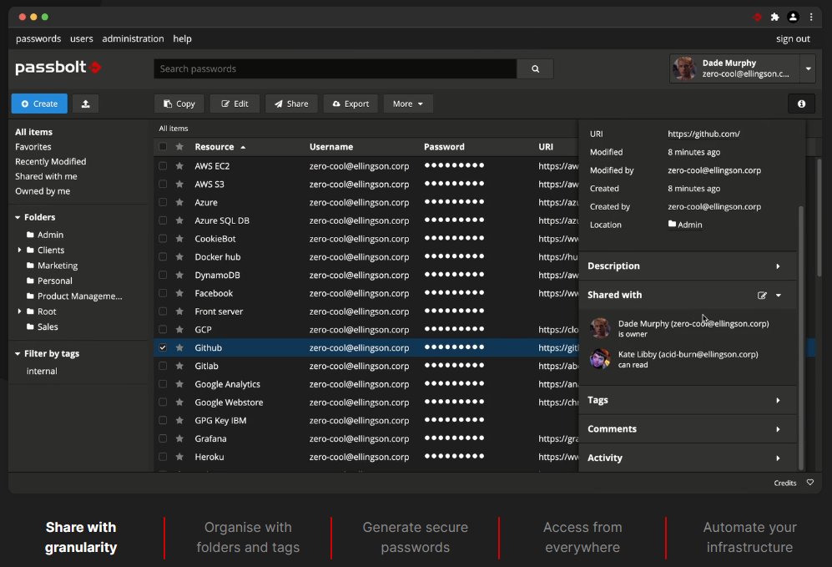Select Favorites filter
This screenshot has height=567, width=832.
[x=33, y=146]
